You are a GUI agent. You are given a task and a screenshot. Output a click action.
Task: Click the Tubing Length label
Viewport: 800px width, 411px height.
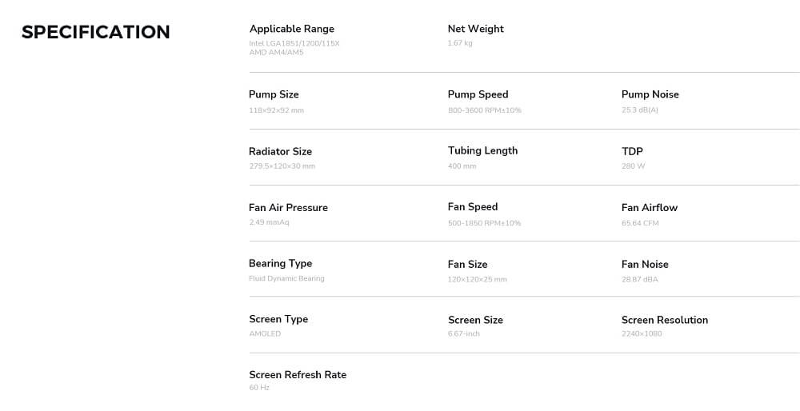pyautogui.click(x=482, y=150)
